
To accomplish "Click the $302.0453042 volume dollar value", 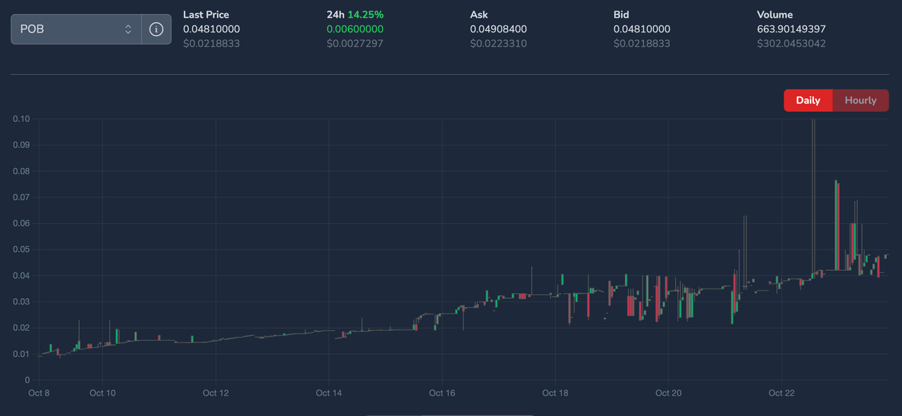I will (x=791, y=44).
